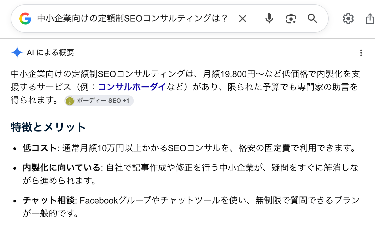Open AI overview three-dot options menu

pos(361,53)
